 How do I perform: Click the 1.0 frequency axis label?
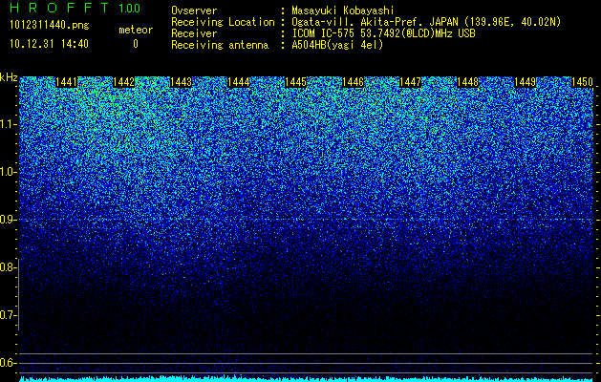tap(6, 172)
